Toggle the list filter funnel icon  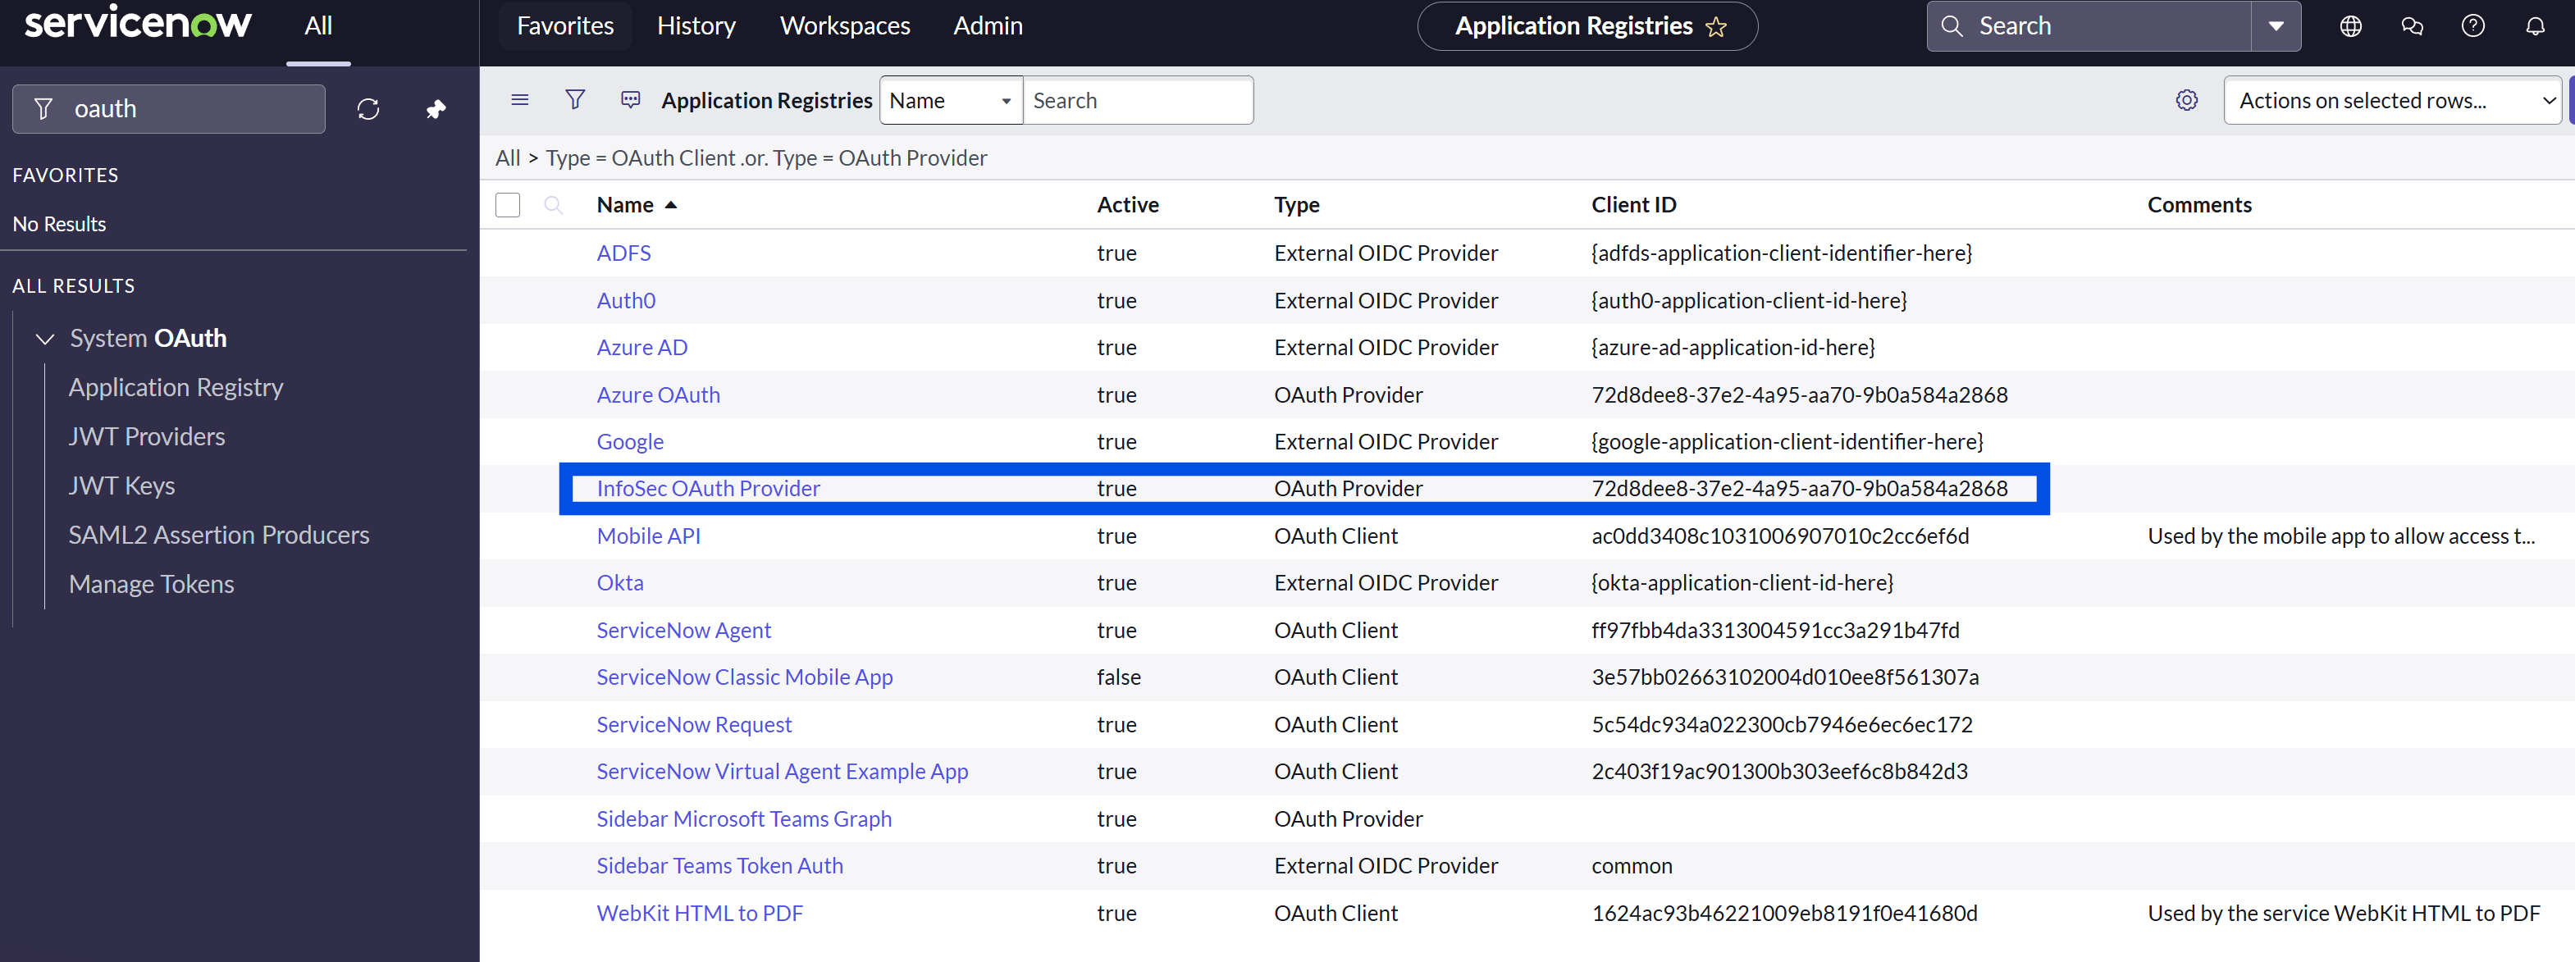[x=575, y=100]
